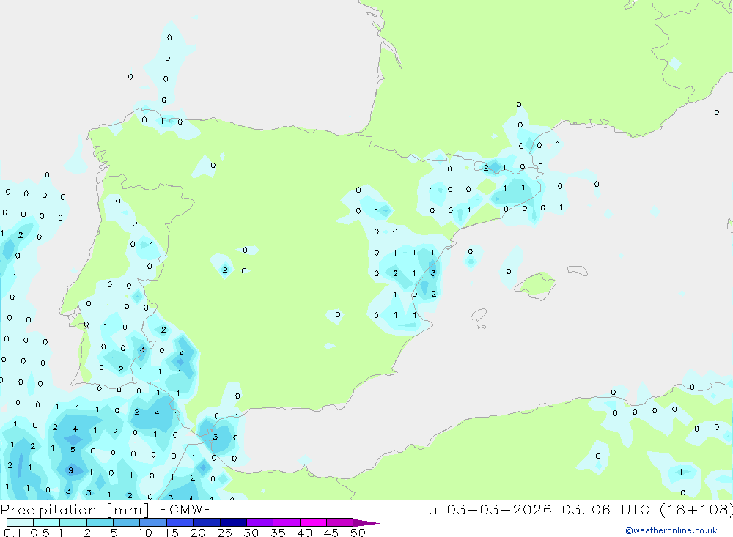Click the 2–5 mm legend color swatch
This screenshot has height=537, width=733.
tap(100, 522)
